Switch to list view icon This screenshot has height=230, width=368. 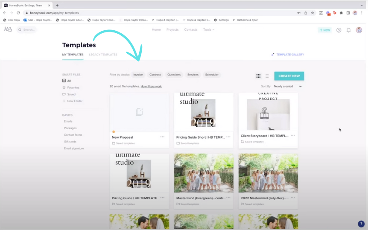(x=267, y=76)
